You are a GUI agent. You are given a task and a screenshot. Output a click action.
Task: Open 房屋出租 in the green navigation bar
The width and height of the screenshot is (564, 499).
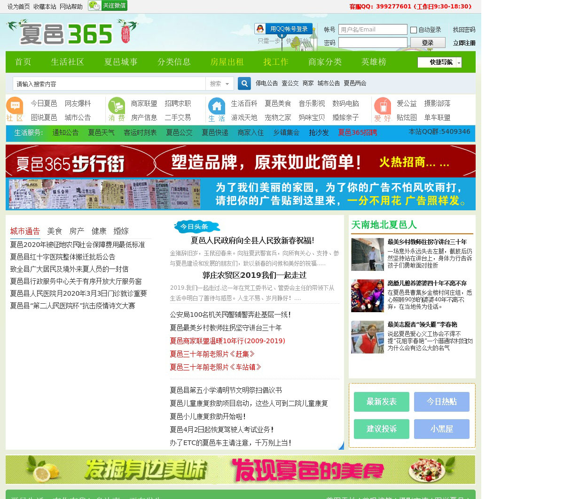point(227,62)
